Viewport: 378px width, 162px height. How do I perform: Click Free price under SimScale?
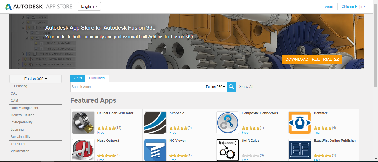tap(173, 133)
